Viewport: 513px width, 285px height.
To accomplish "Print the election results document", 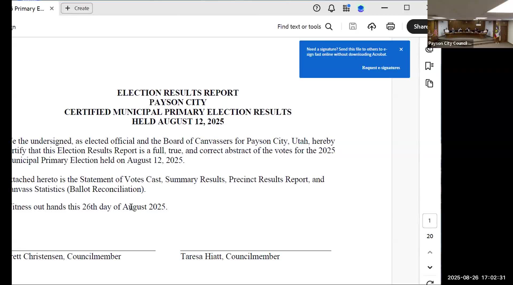I will [x=391, y=26].
